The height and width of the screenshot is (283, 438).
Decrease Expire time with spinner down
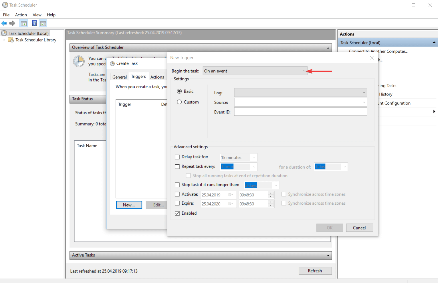tap(271, 206)
